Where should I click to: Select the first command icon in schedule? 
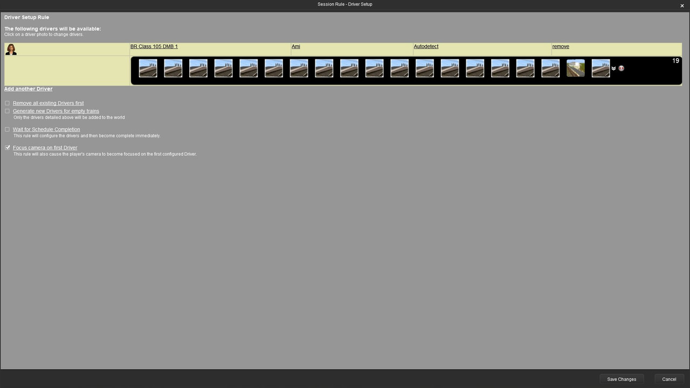[x=148, y=68]
